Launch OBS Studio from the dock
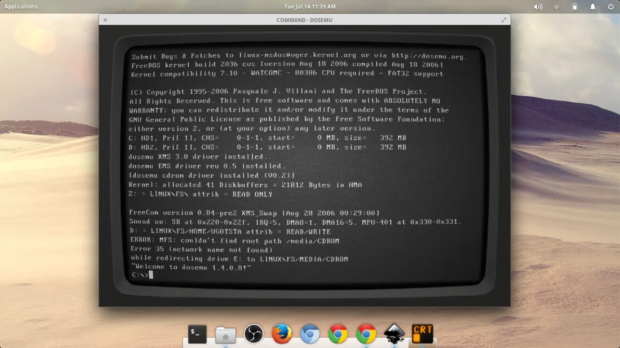 click(x=254, y=334)
